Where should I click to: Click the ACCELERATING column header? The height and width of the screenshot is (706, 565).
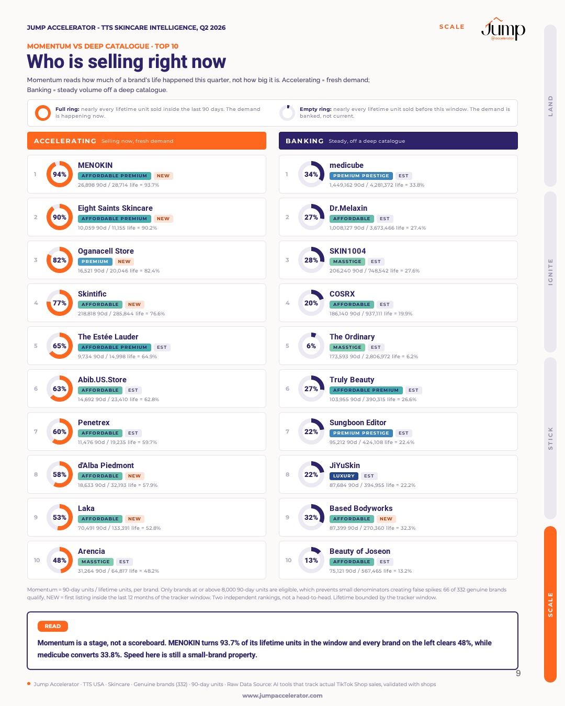(146, 141)
